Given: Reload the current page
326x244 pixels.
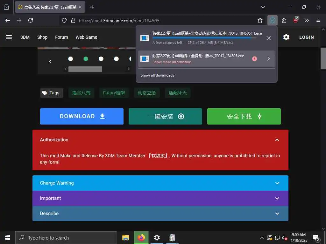Looking at the screenshot, I should click(31, 20).
